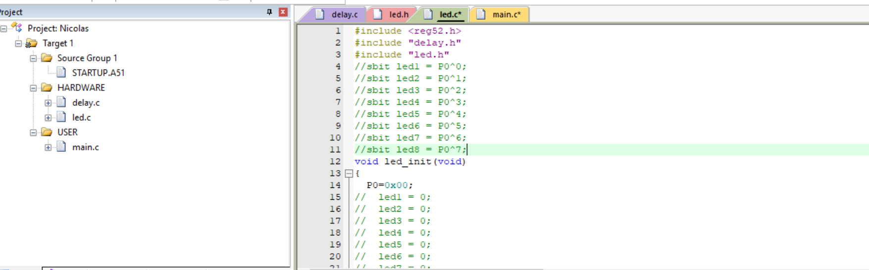Place cursor on '#include "led.h"' line
869x270 pixels.
click(402, 55)
